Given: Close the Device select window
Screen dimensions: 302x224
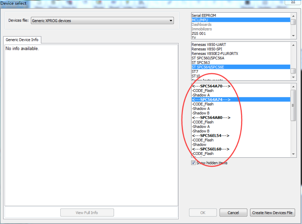Looking at the screenshot, I should [x=293, y=2].
